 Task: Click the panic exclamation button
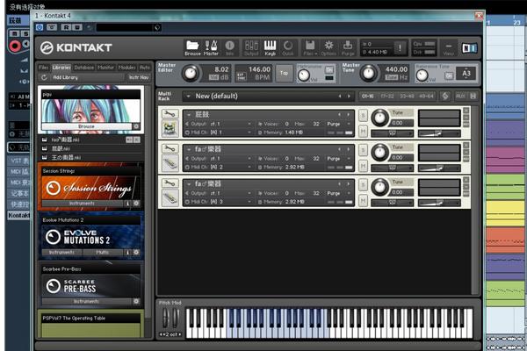click(x=400, y=48)
